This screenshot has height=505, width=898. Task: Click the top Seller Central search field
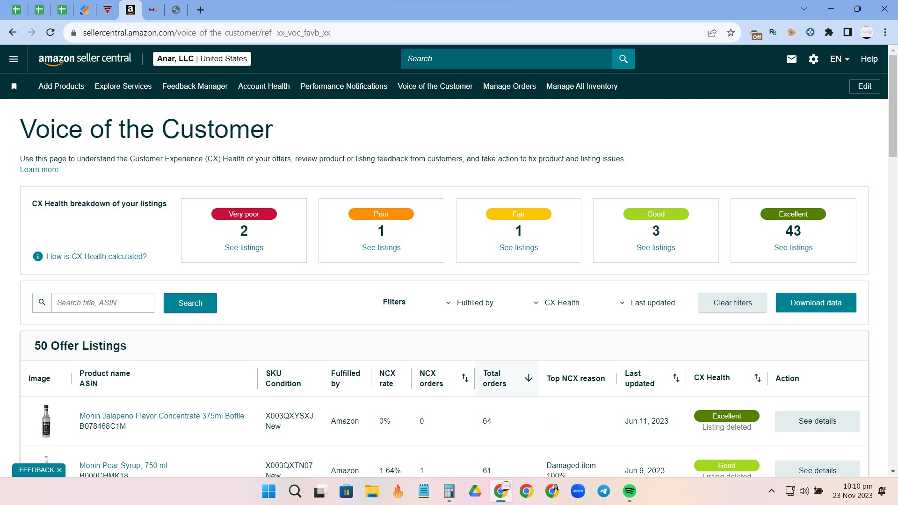[507, 59]
